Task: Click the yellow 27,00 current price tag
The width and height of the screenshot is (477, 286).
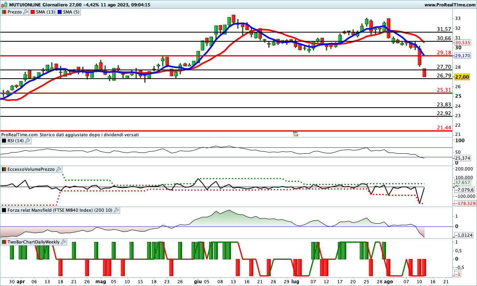Action: click(462, 77)
